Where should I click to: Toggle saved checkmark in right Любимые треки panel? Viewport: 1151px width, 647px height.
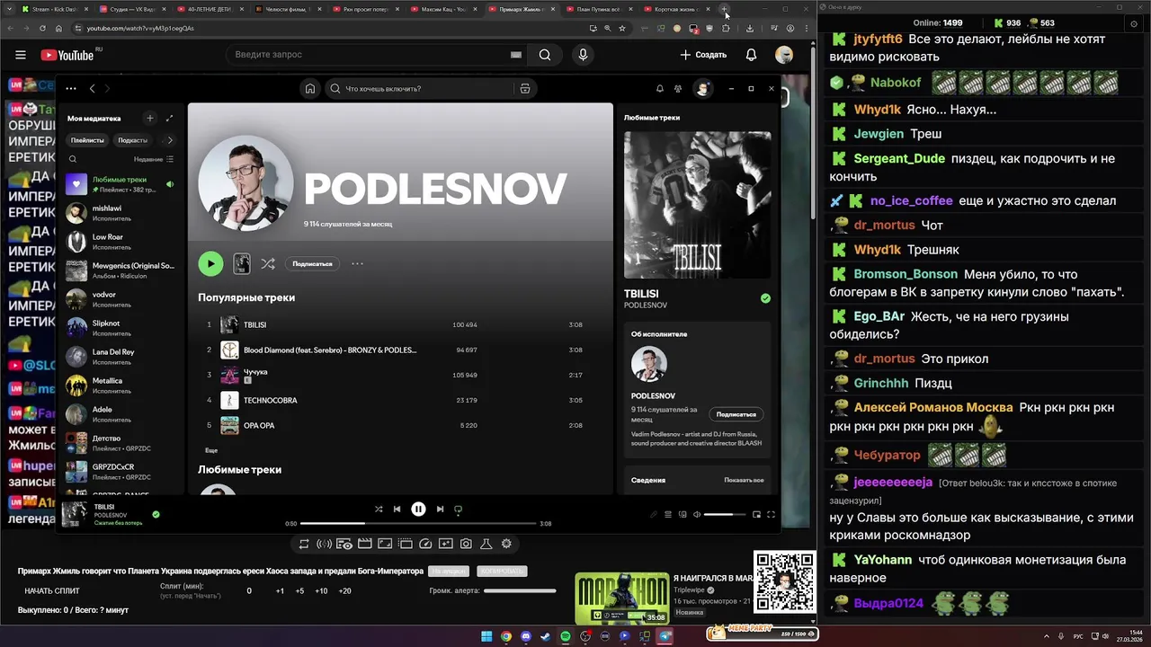point(765,298)
